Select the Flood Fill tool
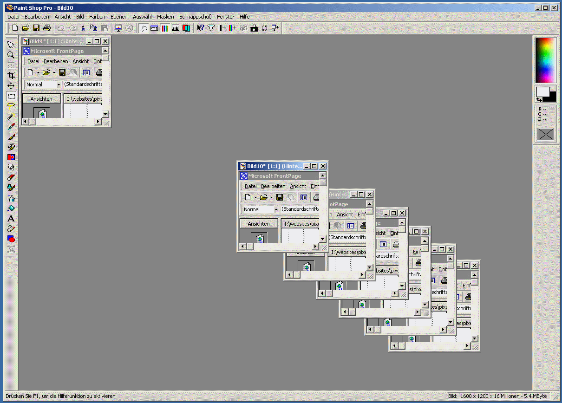 pyautogui.click(x=11, y=208)
